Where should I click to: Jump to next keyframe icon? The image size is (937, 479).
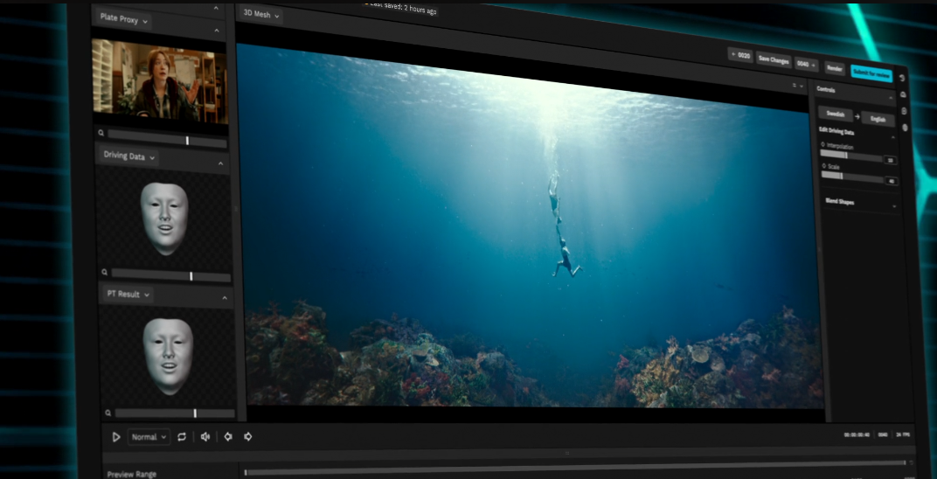point(247,437)
